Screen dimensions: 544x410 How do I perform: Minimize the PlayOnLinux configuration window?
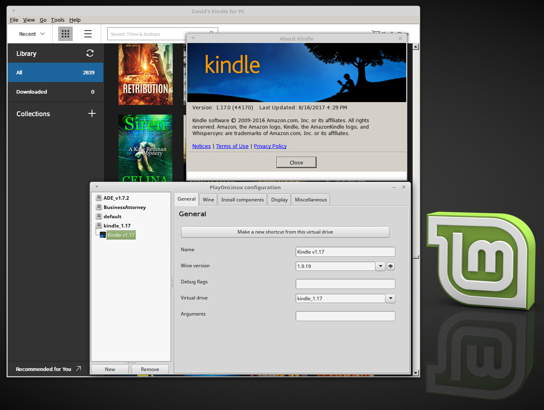pyautogui.click(x=394, y=187)
